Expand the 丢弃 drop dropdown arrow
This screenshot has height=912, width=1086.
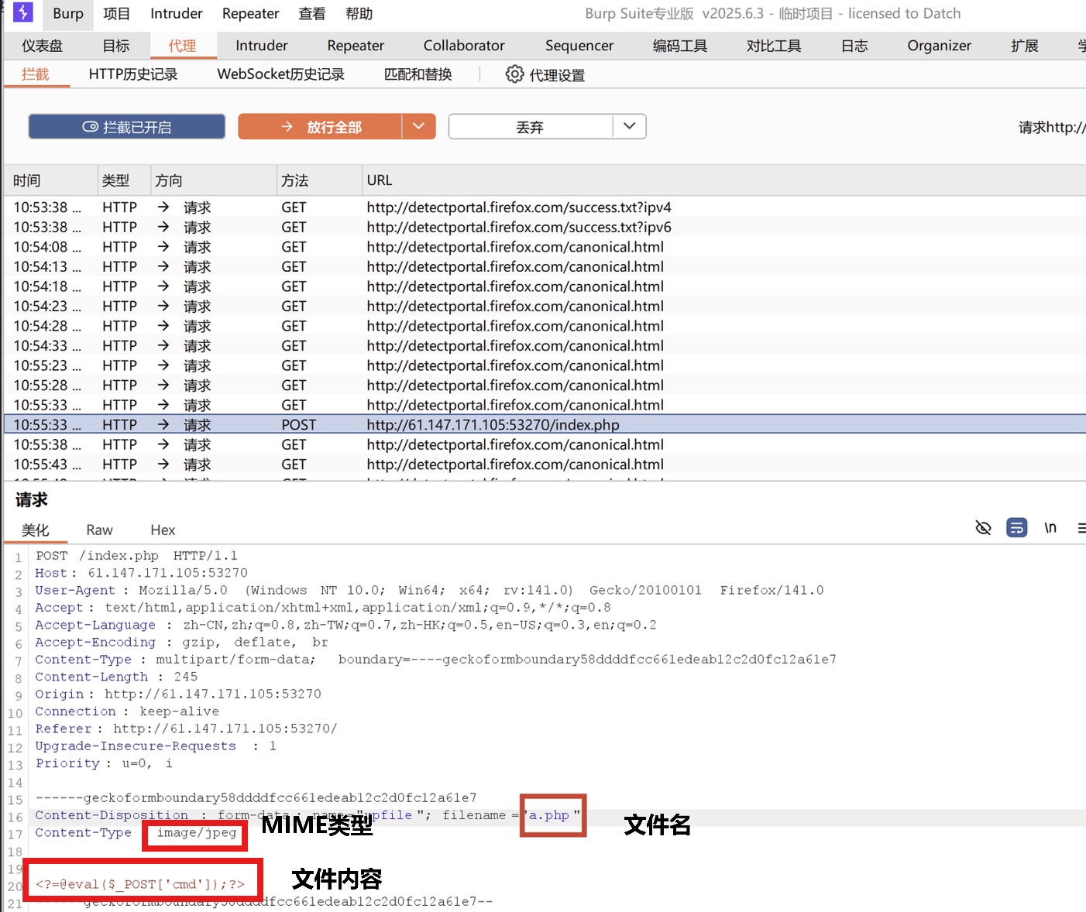pyautogui.click(x=630, y=127)
